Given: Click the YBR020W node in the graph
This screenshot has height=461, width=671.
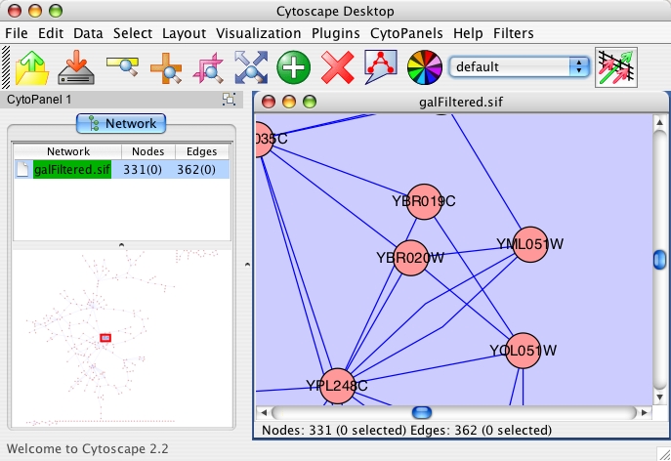Looking at the screenshot, I should point(411,259).
